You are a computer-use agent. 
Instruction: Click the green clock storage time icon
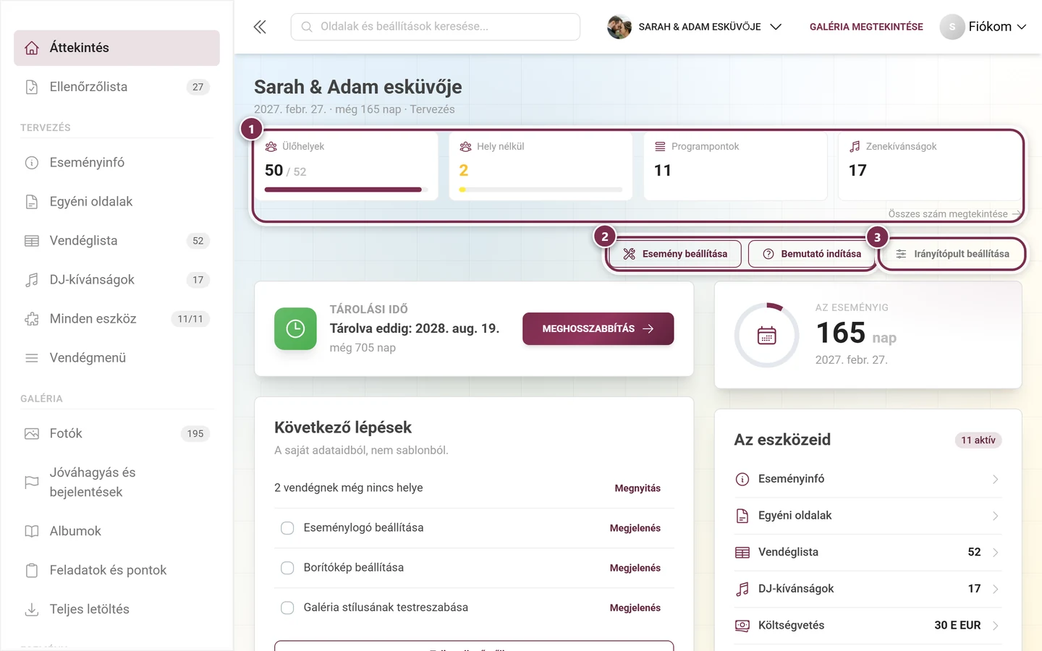[295, 328]
